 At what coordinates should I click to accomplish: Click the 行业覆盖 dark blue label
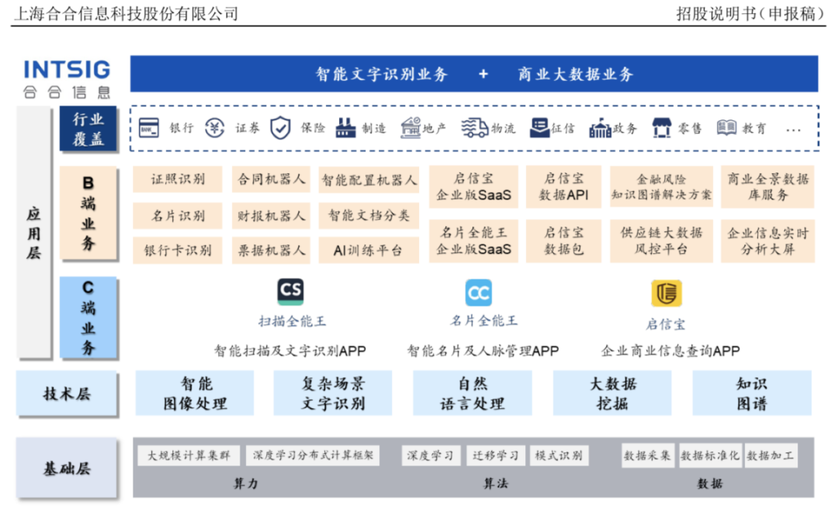pyautogui.click(x=88, y=129)
